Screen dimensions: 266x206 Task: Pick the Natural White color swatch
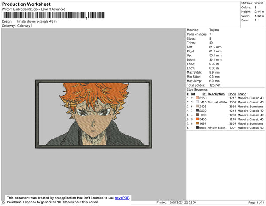point(197,102)
